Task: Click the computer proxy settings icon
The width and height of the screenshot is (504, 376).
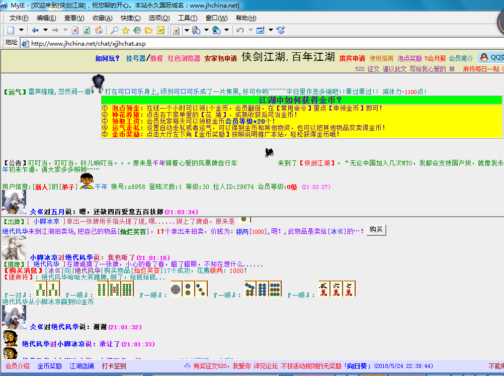Action: click(x=196, y=30)
